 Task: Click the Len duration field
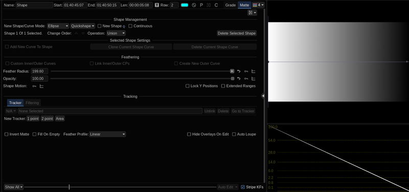tap(140, 5)
